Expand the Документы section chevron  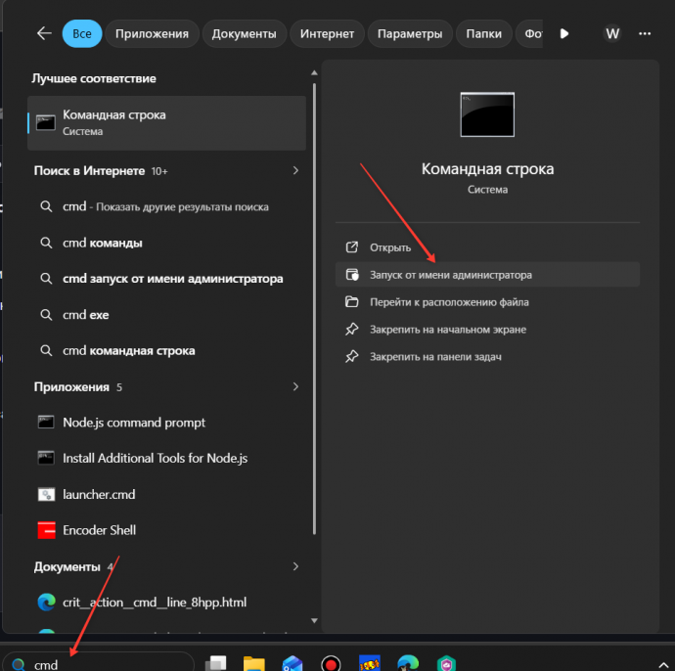[x=295, y=566]
